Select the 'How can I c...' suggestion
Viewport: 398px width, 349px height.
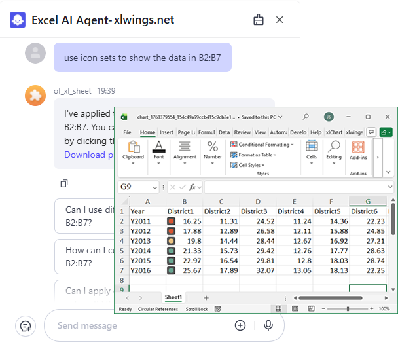tap(84, 257)
